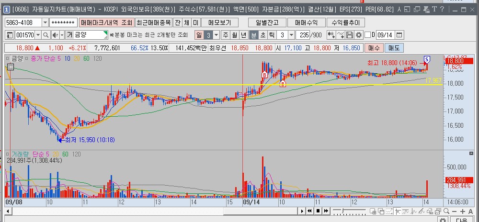Image resolution: width=479 pixels, height=222 pixels.
Task: Open the 매매수익 tab
Action: click(x=306, y=22)
